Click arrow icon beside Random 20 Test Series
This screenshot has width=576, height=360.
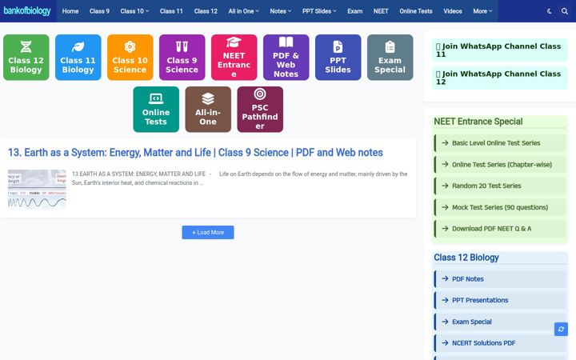click(445, 186)
